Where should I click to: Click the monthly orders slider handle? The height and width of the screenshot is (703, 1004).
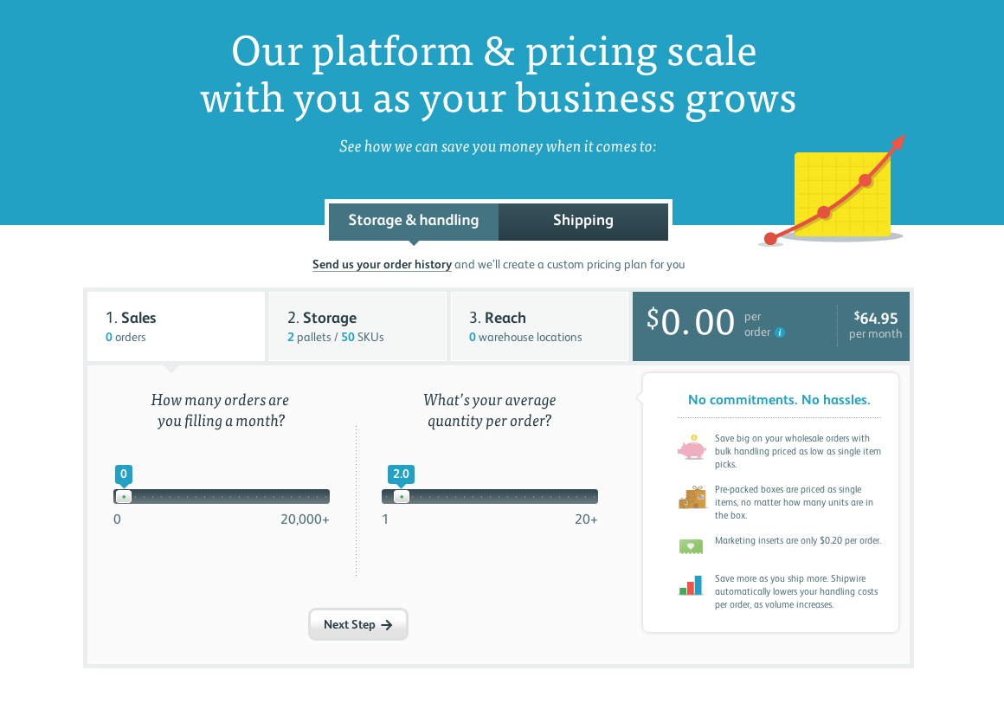coord(124,497)
